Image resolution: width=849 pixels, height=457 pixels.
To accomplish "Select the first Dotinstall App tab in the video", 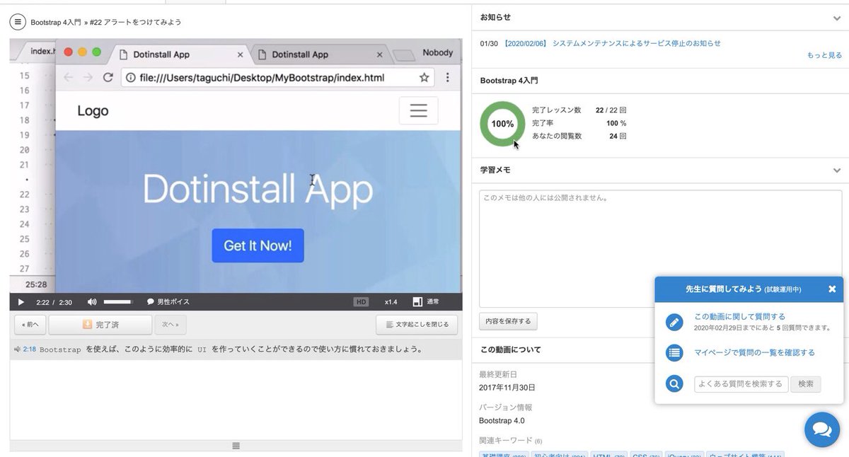I will click(178, 54).
